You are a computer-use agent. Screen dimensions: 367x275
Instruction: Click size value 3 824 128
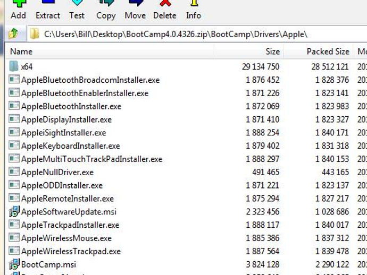[263, 264]
